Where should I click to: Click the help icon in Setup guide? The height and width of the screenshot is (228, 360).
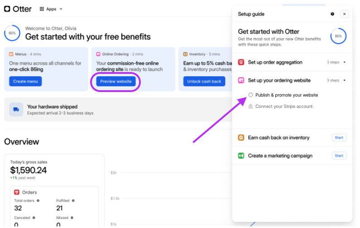(332, 14)
